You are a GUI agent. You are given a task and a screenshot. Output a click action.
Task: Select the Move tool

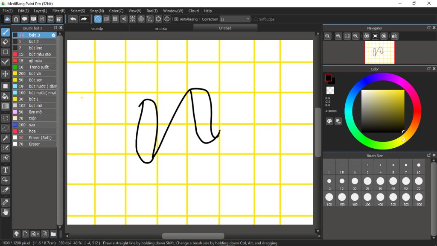tap(5, 74)
